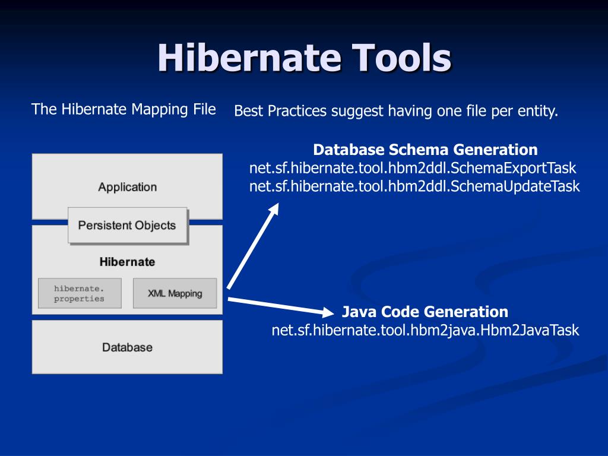Viewport: 608px width, 456px height.
Task: Select the Hibernate layer in the diagram
Action: tap(126, 262)
